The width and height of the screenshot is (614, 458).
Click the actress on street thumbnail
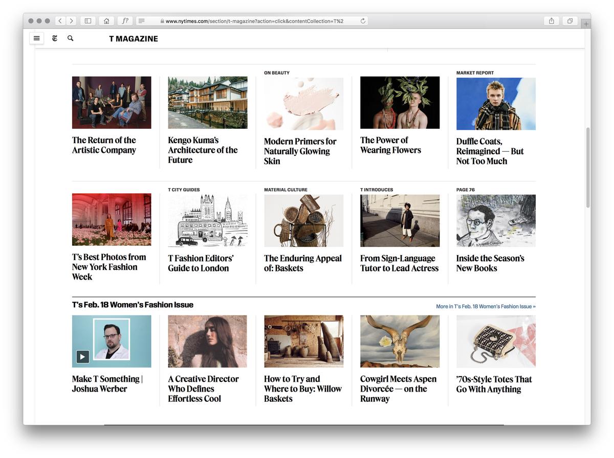[400, 221]
